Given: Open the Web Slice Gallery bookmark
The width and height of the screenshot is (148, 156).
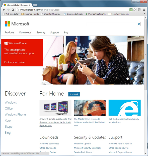Looking at the screenshot, I should (11, 14).
